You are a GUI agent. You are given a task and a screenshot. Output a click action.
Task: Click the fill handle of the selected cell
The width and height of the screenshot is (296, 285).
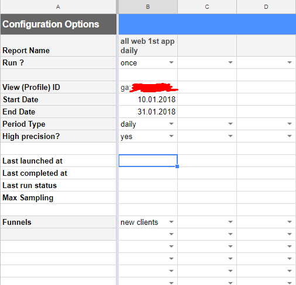click(x=177, y=166)
